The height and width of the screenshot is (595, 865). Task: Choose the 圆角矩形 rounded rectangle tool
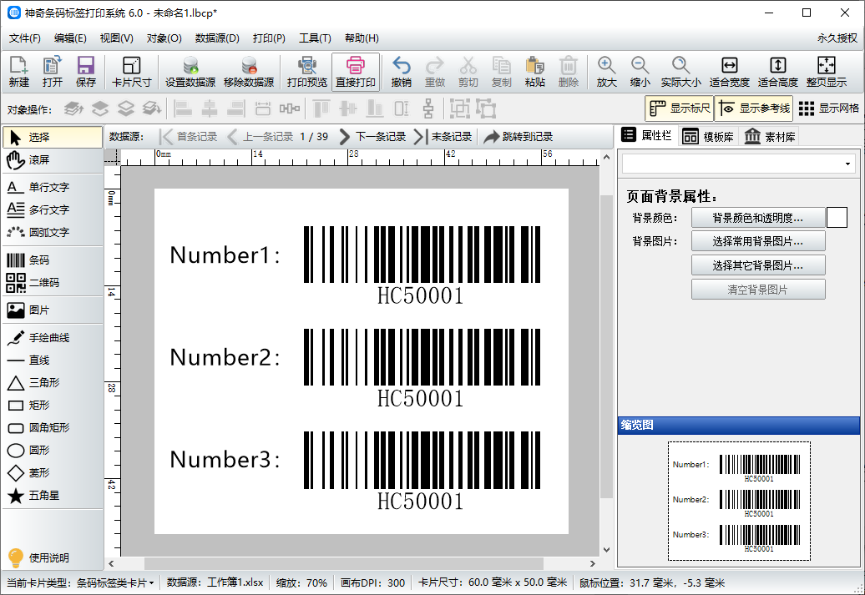pos(53,428)
